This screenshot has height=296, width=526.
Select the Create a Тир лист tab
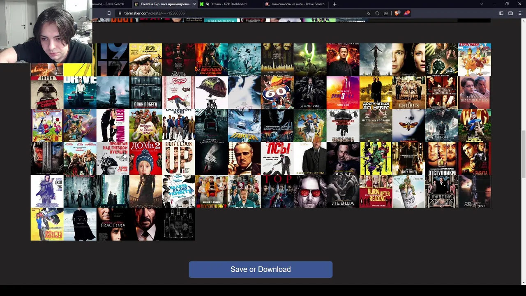[x=165, y=4]
